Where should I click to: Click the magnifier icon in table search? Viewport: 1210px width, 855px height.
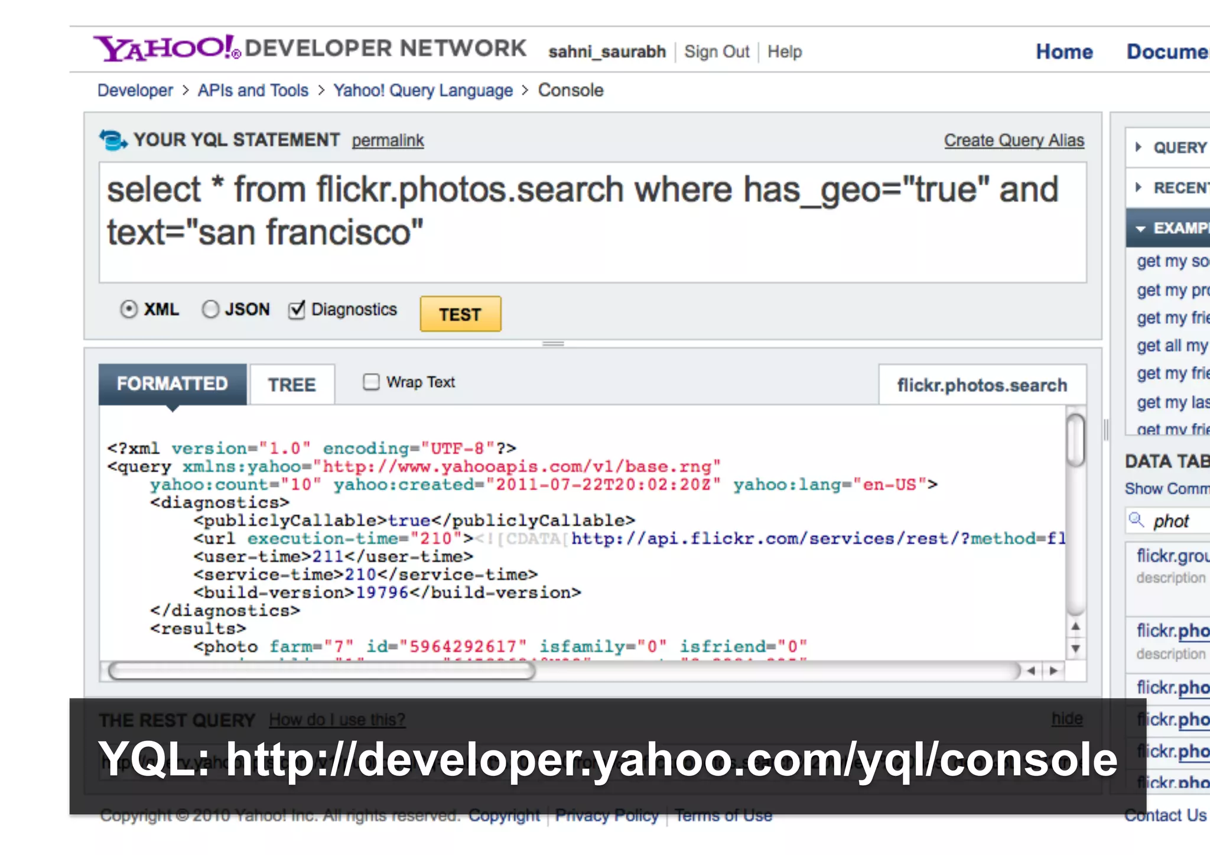click(1136, 520)
